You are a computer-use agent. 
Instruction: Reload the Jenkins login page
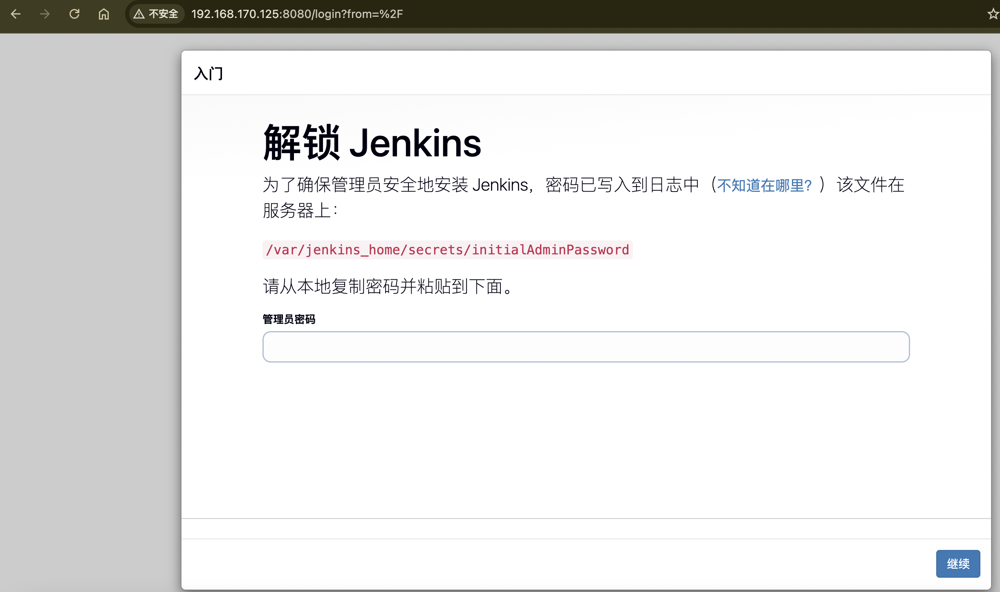pyautogui.click(x=74, y=14)
